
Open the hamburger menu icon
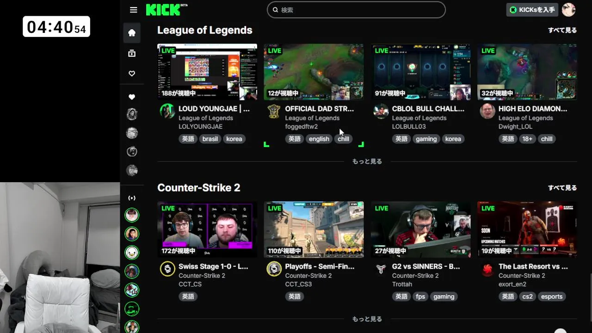click(x=134, y=10)
